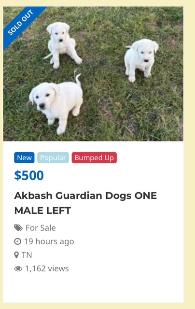
Task: Click the MALE LEFT title line
Action: pyautogui.click(x=42, y=211)
